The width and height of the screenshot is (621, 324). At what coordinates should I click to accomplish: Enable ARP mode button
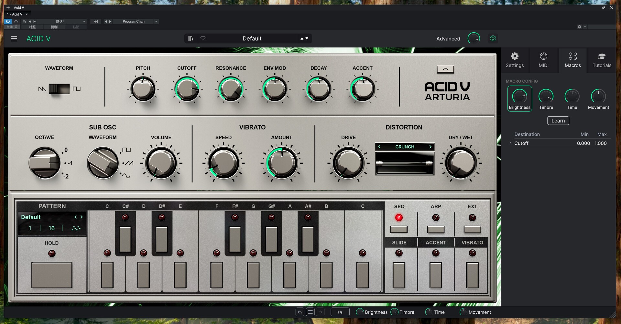436,229
